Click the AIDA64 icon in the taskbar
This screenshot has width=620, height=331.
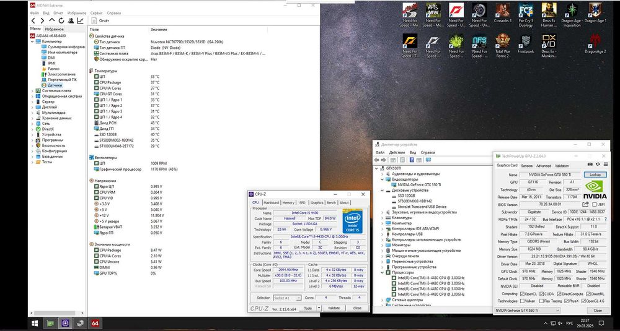(x=95, y=324)
